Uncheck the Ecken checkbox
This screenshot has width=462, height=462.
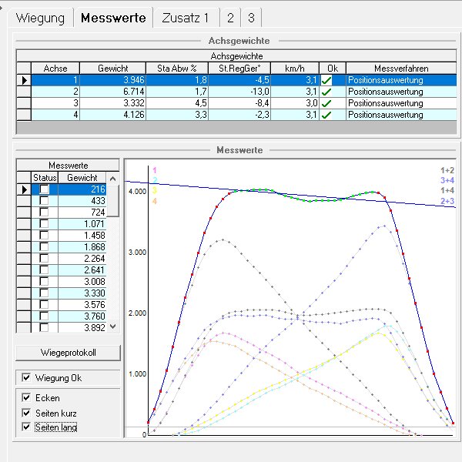[28, 398]
